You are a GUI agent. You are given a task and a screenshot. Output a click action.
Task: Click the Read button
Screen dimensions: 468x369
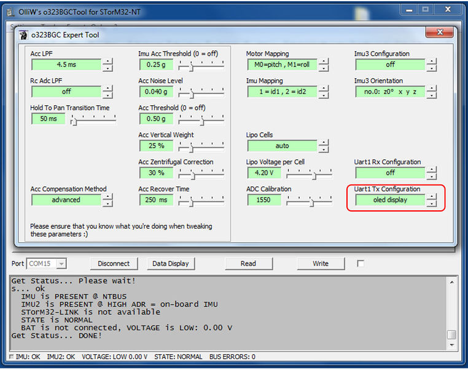[x=248, y=264]
